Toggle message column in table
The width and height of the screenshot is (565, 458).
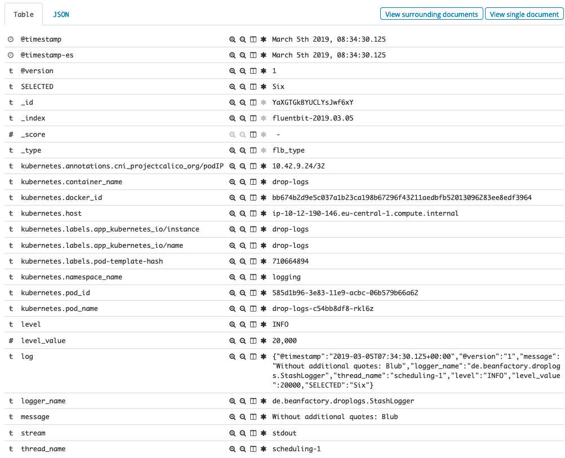point(253,417)
